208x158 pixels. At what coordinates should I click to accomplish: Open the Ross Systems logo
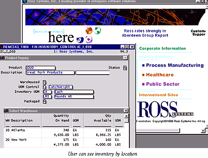(x=165, y=109)
